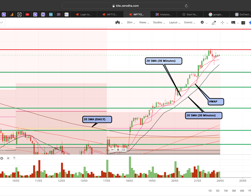This screenshot has width=251, height=196.
Task: Click the chart fullscreen/fit icon
Action: click(124, 150)
